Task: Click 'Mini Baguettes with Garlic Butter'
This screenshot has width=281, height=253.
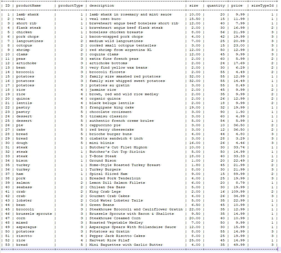Action: coord(126,245)
